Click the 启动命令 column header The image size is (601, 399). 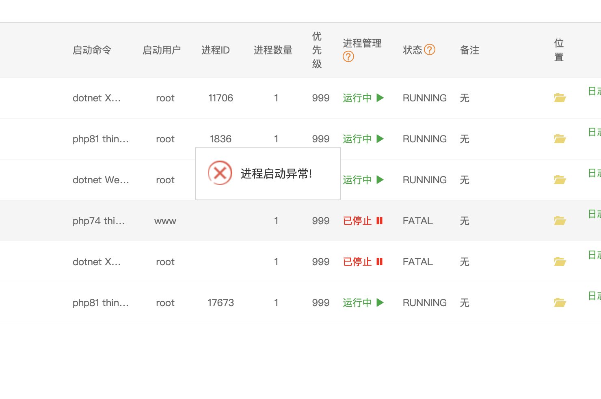pos(92,50)
